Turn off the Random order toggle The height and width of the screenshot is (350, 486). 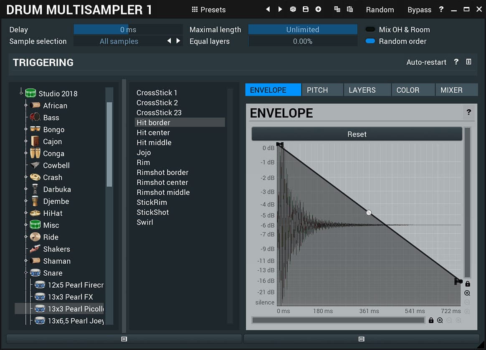pyautogui.click(x=370, y=41)
